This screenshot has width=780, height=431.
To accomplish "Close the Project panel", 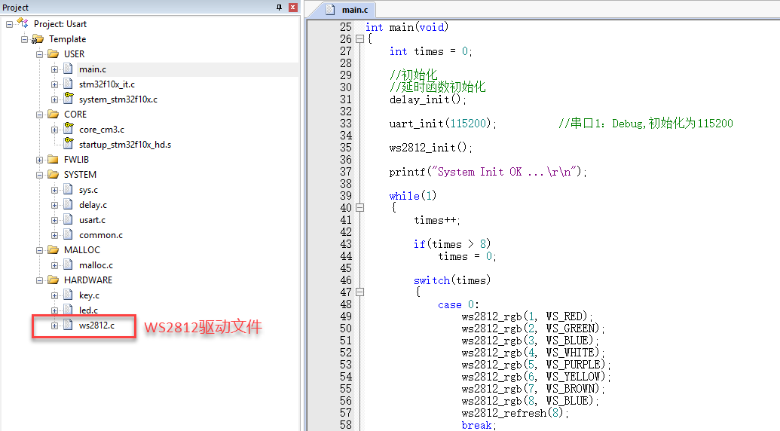I will (293, 7).
